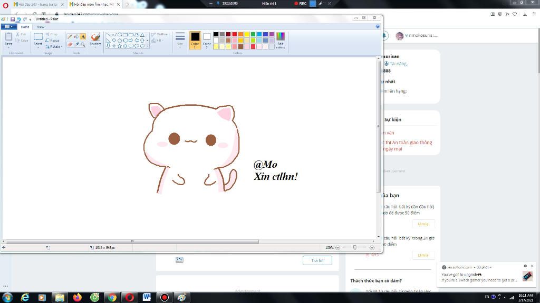
Task: Click the zoom out minus button in status bar
Action: (x=337, y=247)
